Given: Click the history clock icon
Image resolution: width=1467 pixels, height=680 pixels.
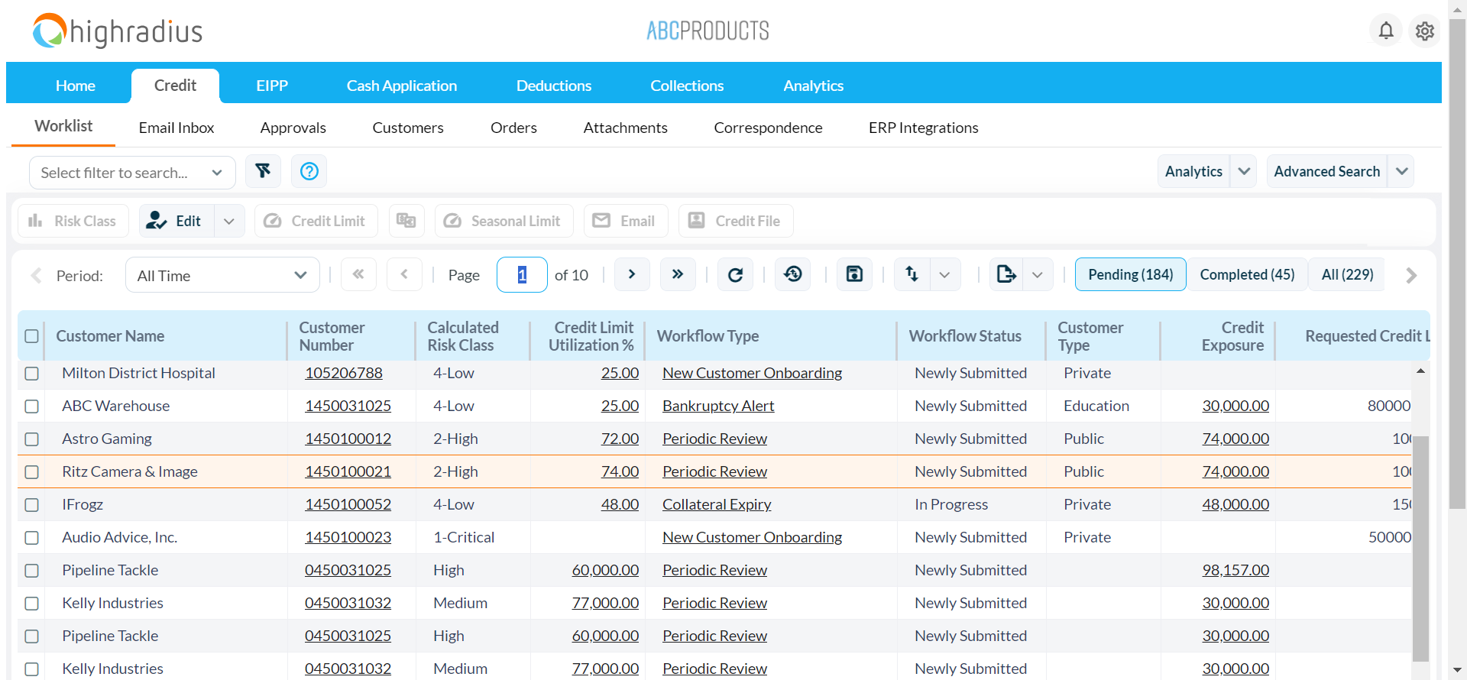Looking at the screenshot, I should (793, 274).
